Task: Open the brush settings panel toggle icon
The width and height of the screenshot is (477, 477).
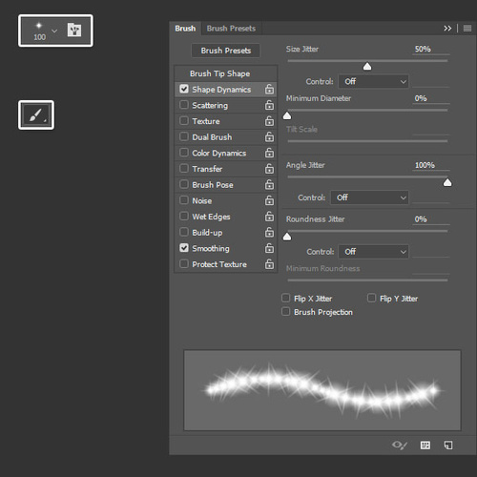Action: point(74,31)
